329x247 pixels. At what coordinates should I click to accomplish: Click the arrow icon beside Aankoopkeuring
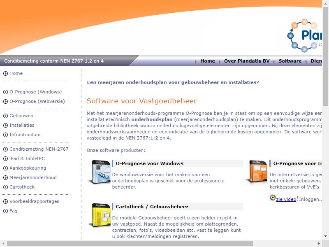[5, 168]
